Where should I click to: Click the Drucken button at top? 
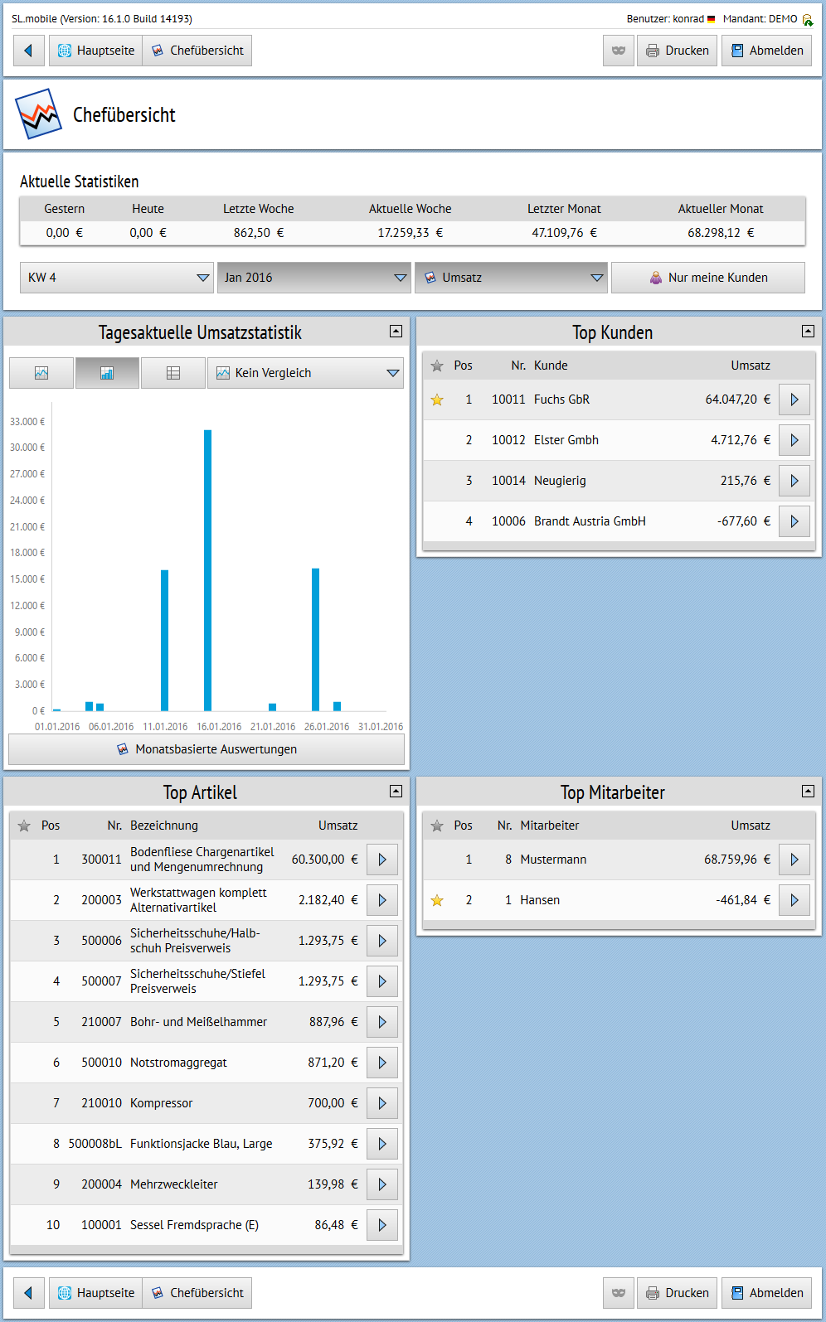click(677, 51)
